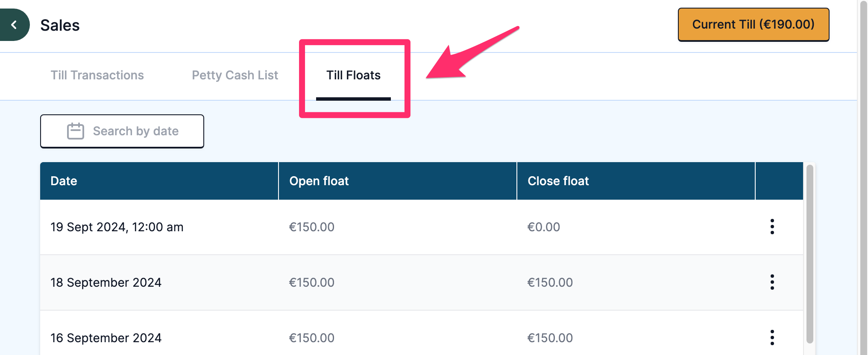Click the back chevron beside Sales
This screenshot has width=868, height=355.
tap(14, 25)
